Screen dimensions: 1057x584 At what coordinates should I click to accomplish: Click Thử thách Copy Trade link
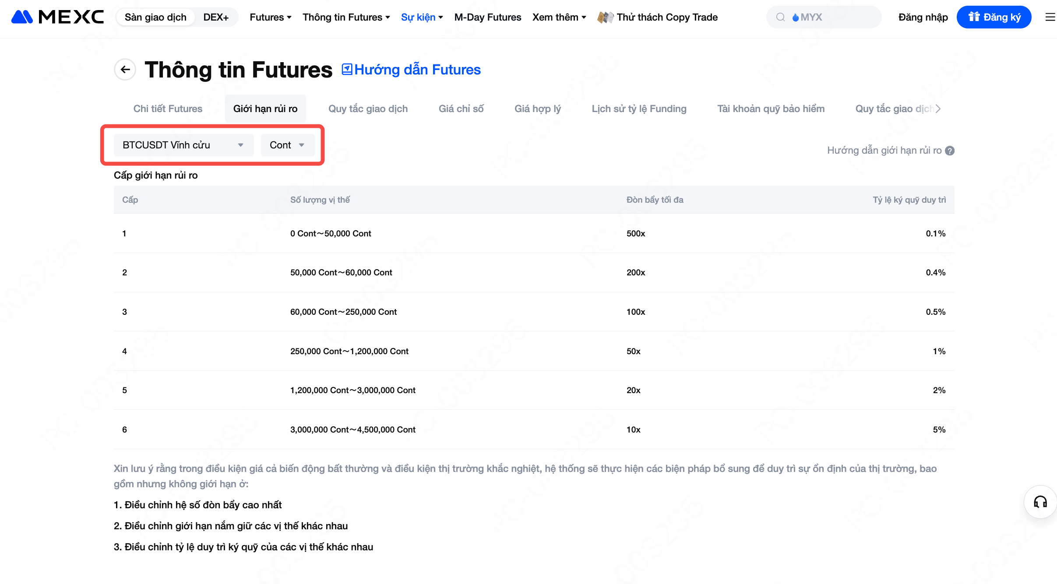[667, 17]
